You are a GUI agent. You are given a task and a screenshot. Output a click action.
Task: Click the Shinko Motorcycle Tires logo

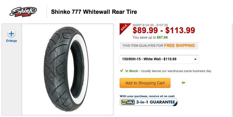[23, 12]
